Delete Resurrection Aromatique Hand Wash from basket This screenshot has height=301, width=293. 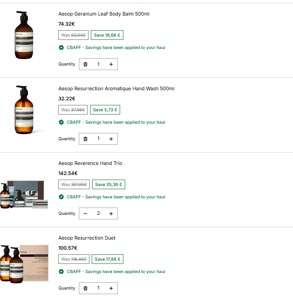click(85, 139)
